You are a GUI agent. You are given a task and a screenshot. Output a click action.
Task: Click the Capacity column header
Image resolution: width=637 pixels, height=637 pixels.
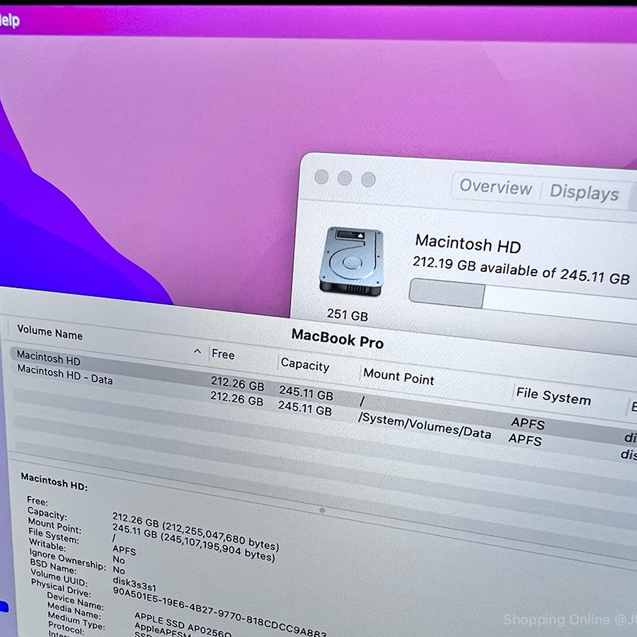pyautogui.click(x=304, y=365)
